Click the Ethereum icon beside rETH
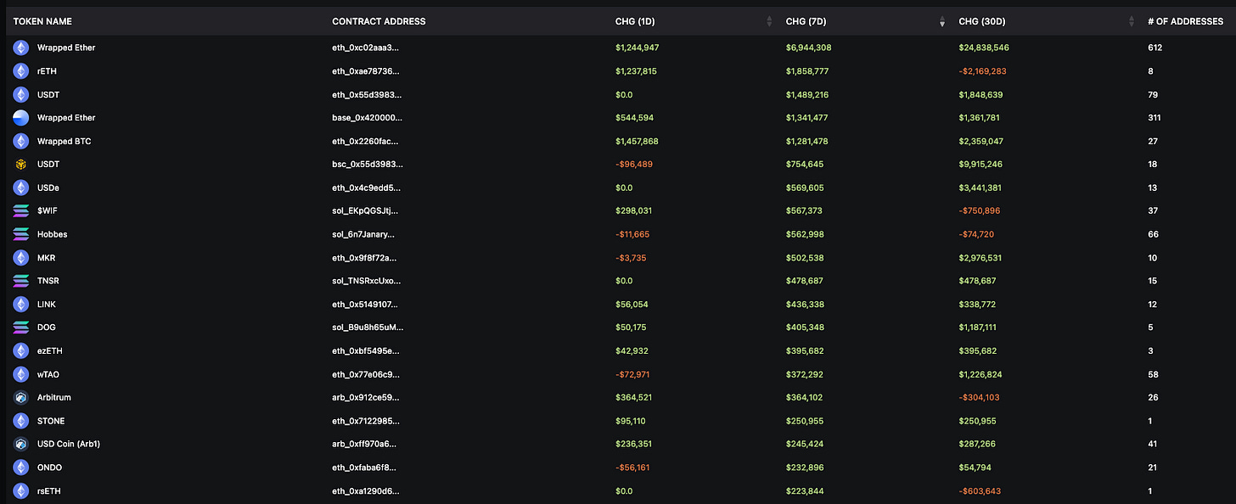The height and width of the screenshot is (504, 1236). 20,71
